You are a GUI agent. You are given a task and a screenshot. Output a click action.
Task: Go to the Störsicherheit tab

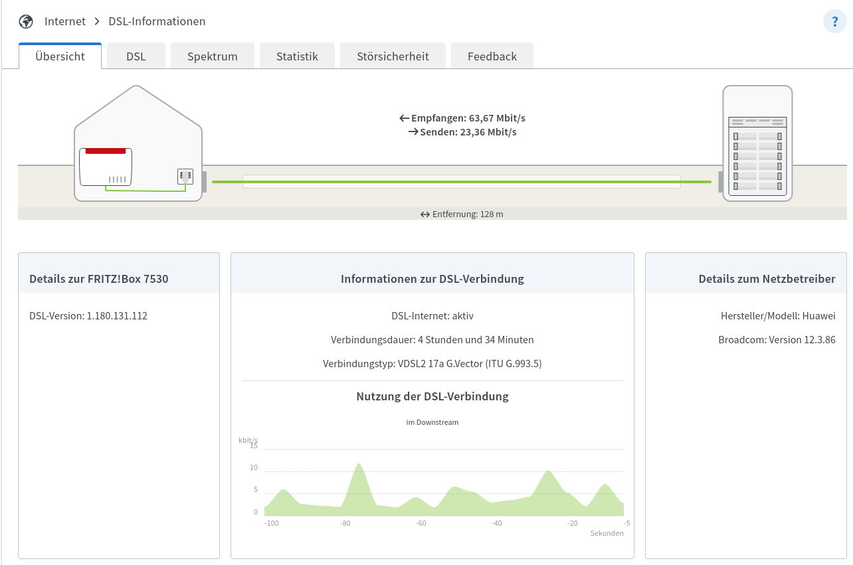pos(393,56)
